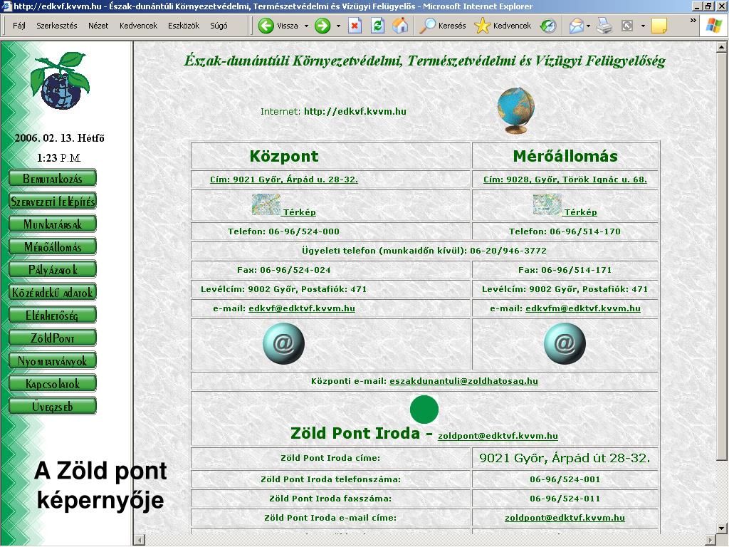Click the green forward arrow button

(322, 26)
